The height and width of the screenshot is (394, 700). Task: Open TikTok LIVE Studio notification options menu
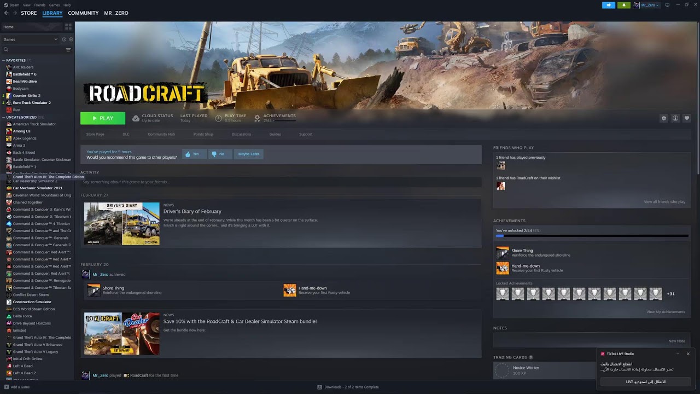(677, 354)
